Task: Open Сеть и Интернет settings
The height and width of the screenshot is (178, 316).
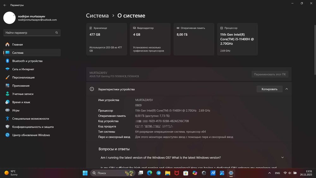Action: point(32,69)
